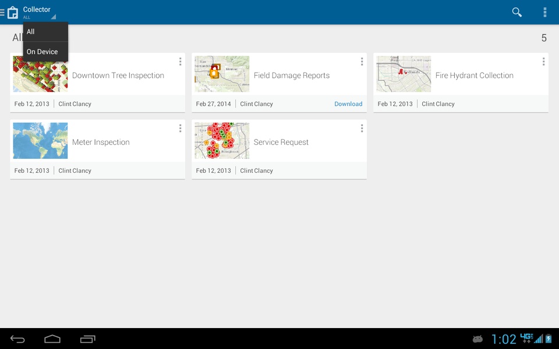Open options for Fire Hydrant Collection

[543, 62]
